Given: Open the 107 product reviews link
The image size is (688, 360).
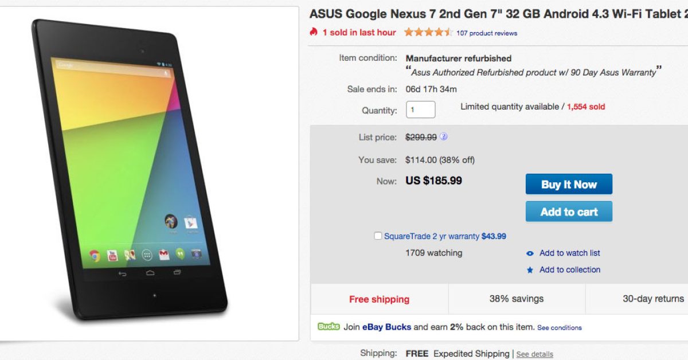Looking at the screenshot, I should tap(487, 33).
